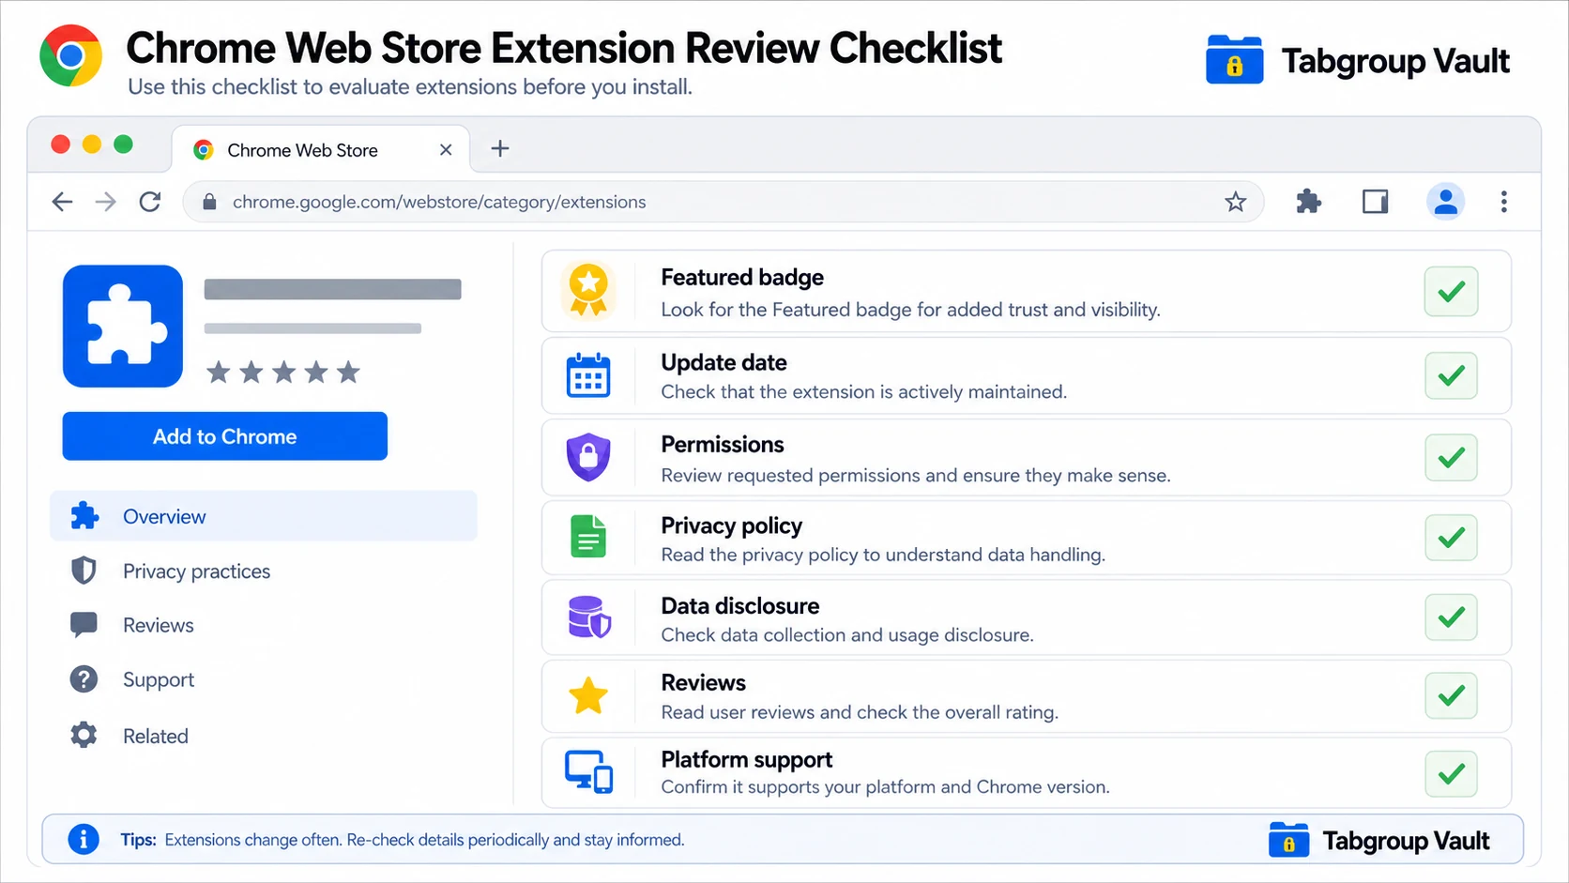Toggle the Platform support checkbox

1452,774
